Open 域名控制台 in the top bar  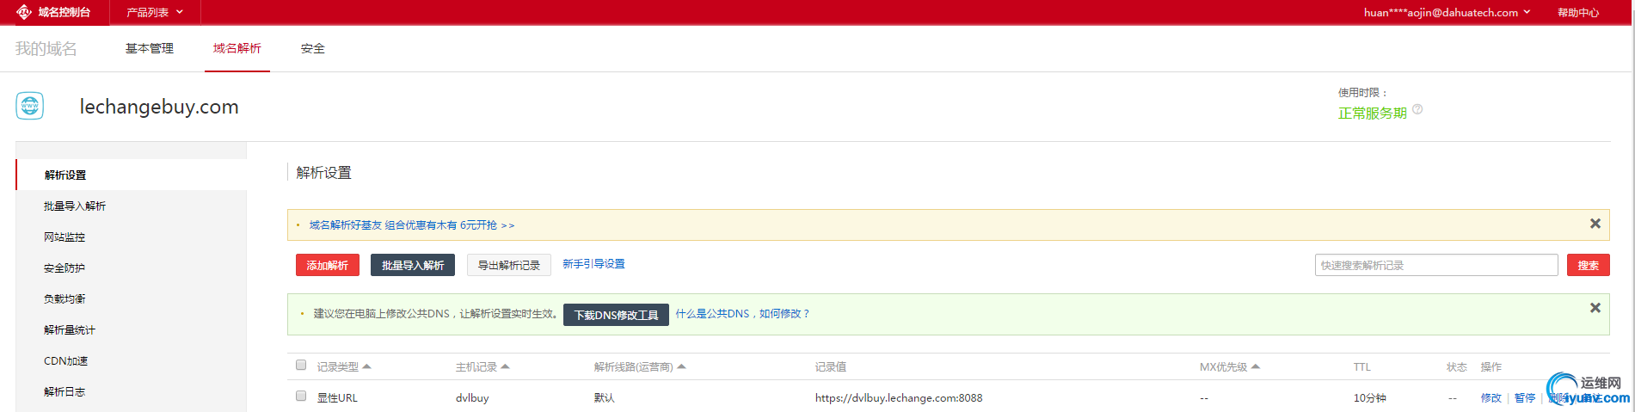65,12
